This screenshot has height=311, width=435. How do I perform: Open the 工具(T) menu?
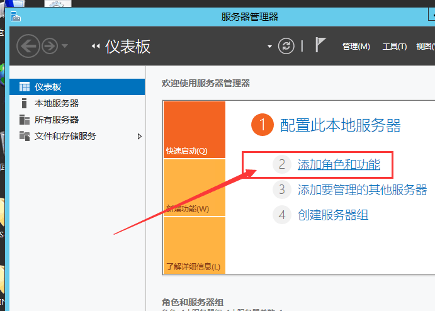click(395, 47)
